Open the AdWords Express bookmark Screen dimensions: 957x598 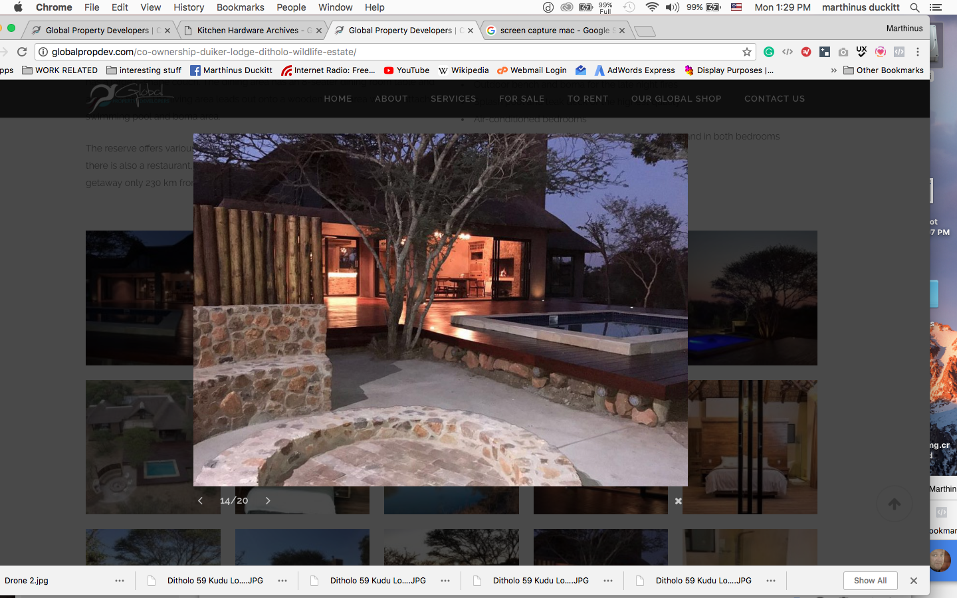(x=635, y=70)
